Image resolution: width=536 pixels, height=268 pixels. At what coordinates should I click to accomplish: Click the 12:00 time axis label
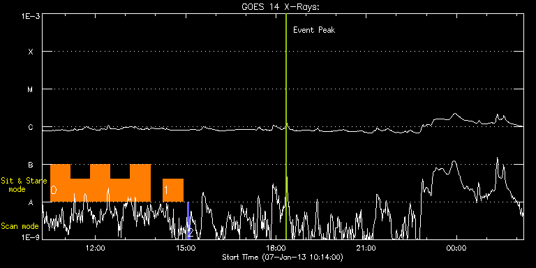pos(96,247)
